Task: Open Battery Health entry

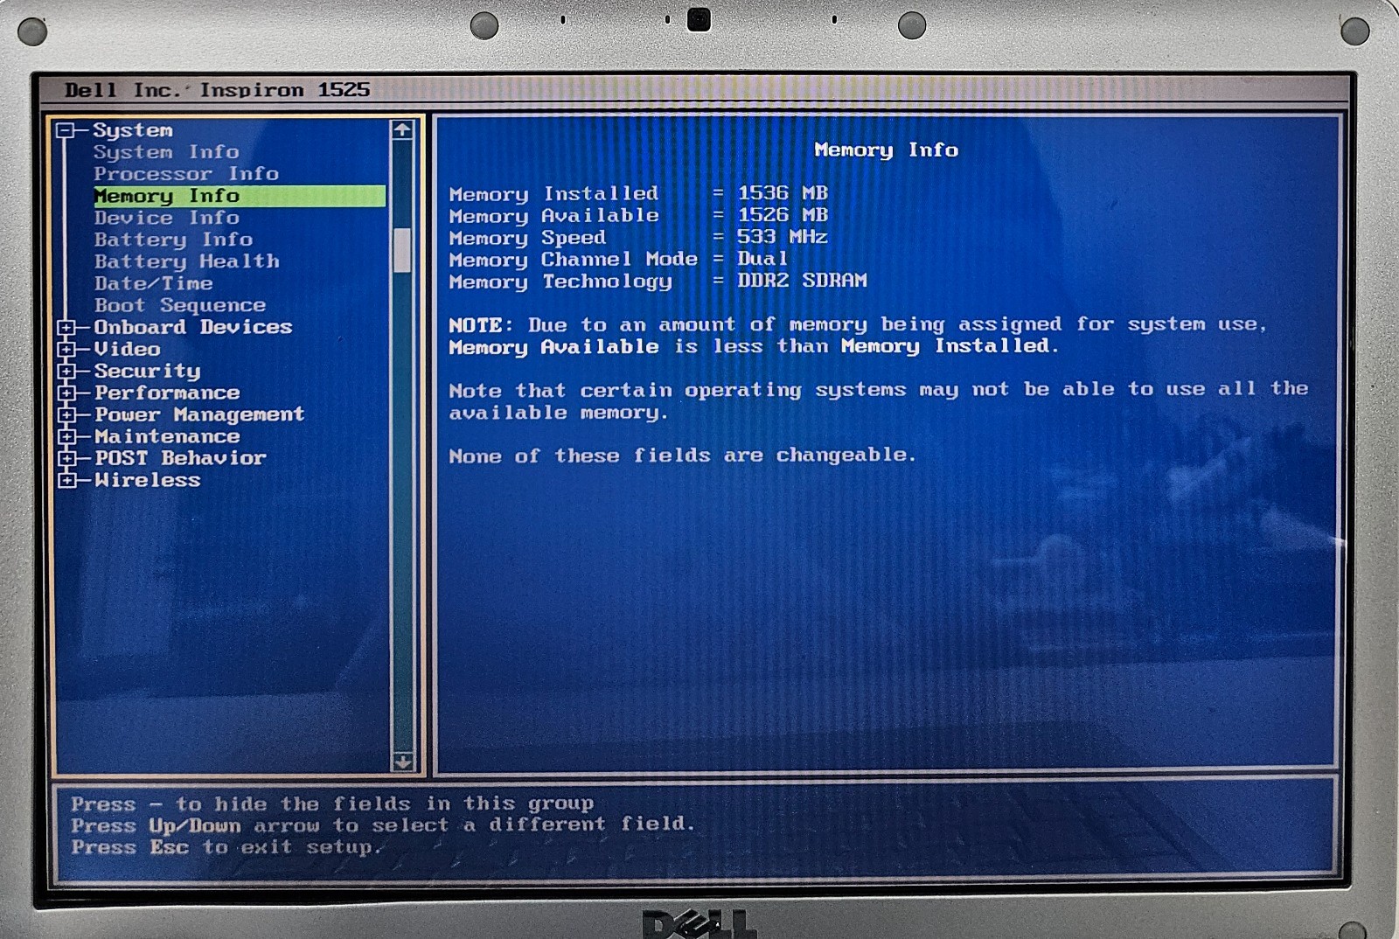Action: pyautogui.click(x=187, y=261)
